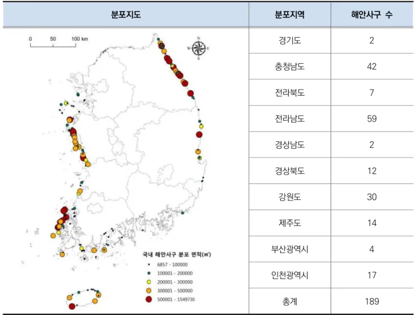Click the green legend symbol 100001 - 200000
The image size is (416, 315).
[x=149, y=273]
